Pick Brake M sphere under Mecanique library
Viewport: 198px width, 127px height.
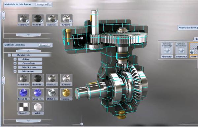pos(38,78)
